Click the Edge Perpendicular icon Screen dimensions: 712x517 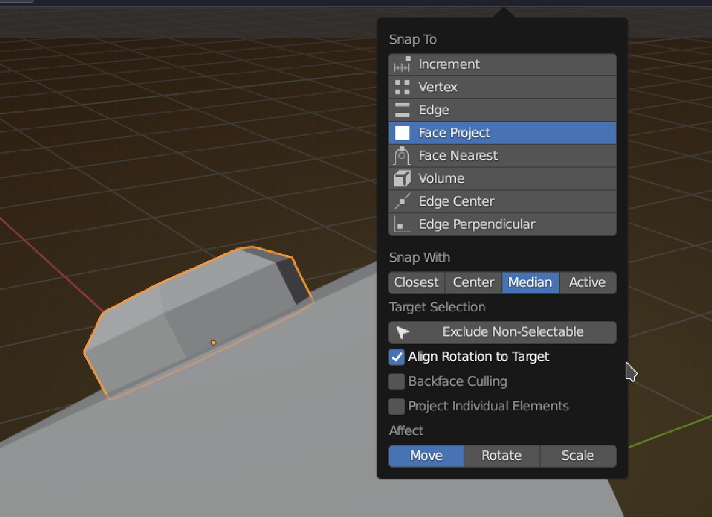point(402,225)
